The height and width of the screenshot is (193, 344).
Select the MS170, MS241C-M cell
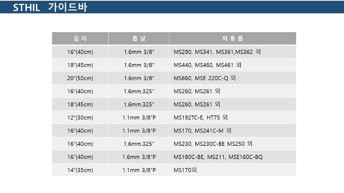pyautogui.click(x=202, y=131)
